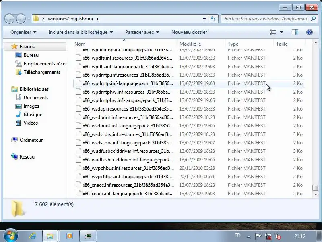322x242 pixels.
Task: Open the Partager avec menu
Action: click(142, 32)
